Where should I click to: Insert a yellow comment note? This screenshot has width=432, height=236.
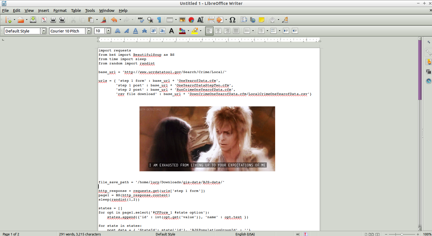tap(262, 20)
